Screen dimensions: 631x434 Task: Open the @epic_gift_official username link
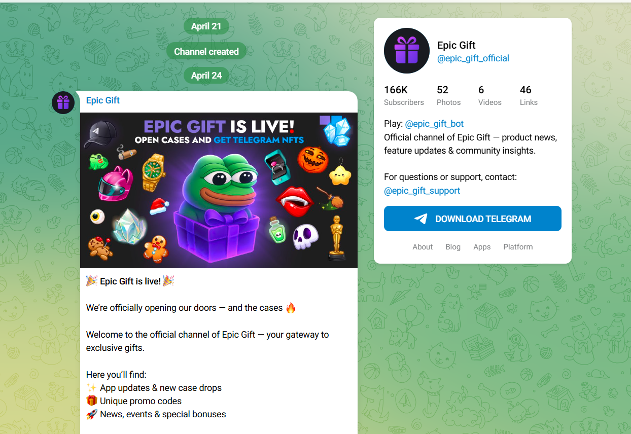coord(473,58)
